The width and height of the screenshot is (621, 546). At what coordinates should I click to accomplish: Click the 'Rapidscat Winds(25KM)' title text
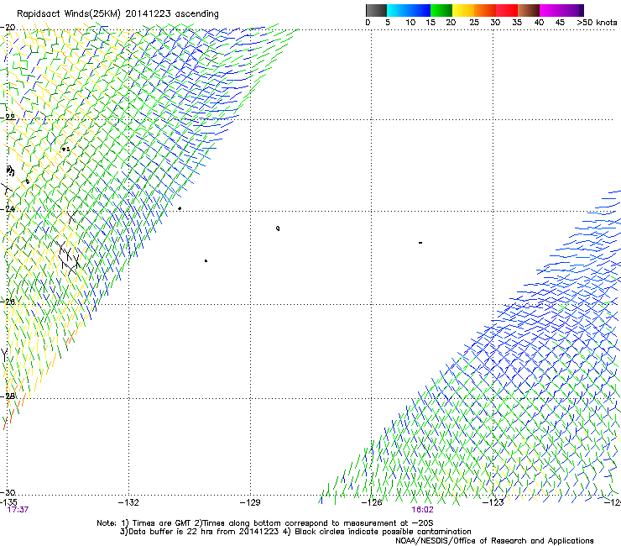pyautogui.click(x=69, y=14)
